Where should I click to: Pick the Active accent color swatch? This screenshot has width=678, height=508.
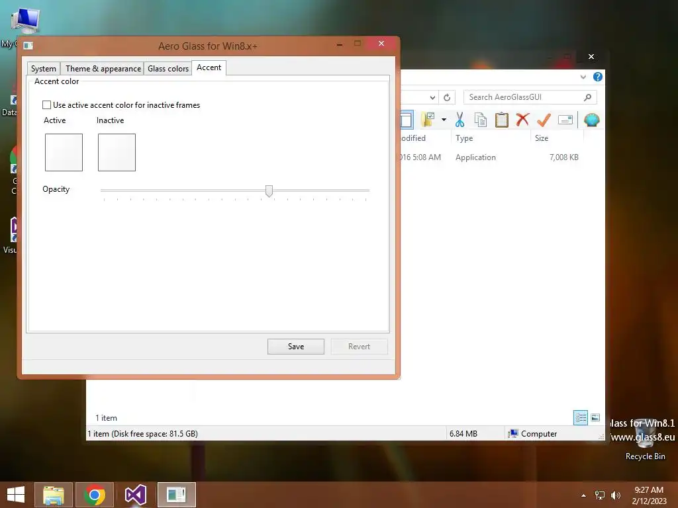(x=64, y=152)
